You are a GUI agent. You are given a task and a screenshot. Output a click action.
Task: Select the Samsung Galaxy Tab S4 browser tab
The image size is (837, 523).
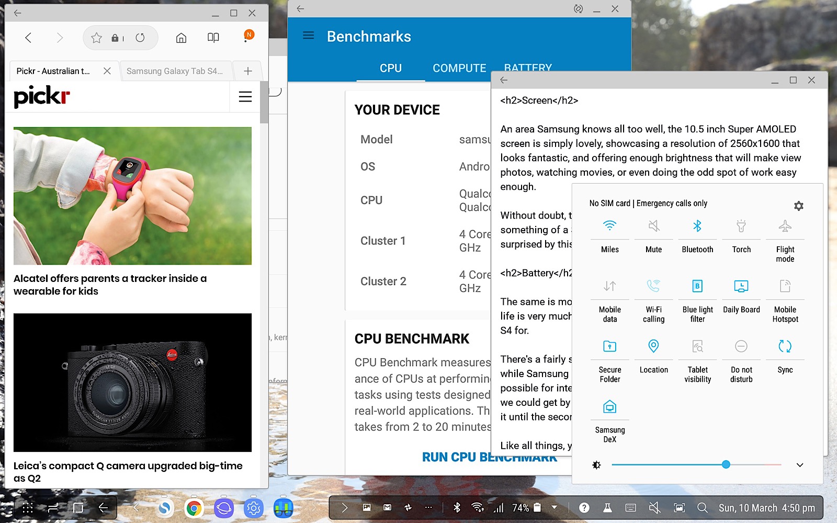click(x=175, y=71)
